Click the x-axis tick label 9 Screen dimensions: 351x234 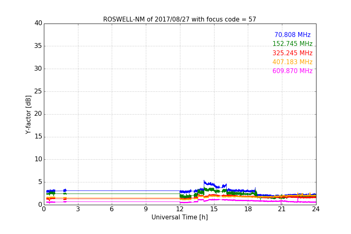[146, 209]
